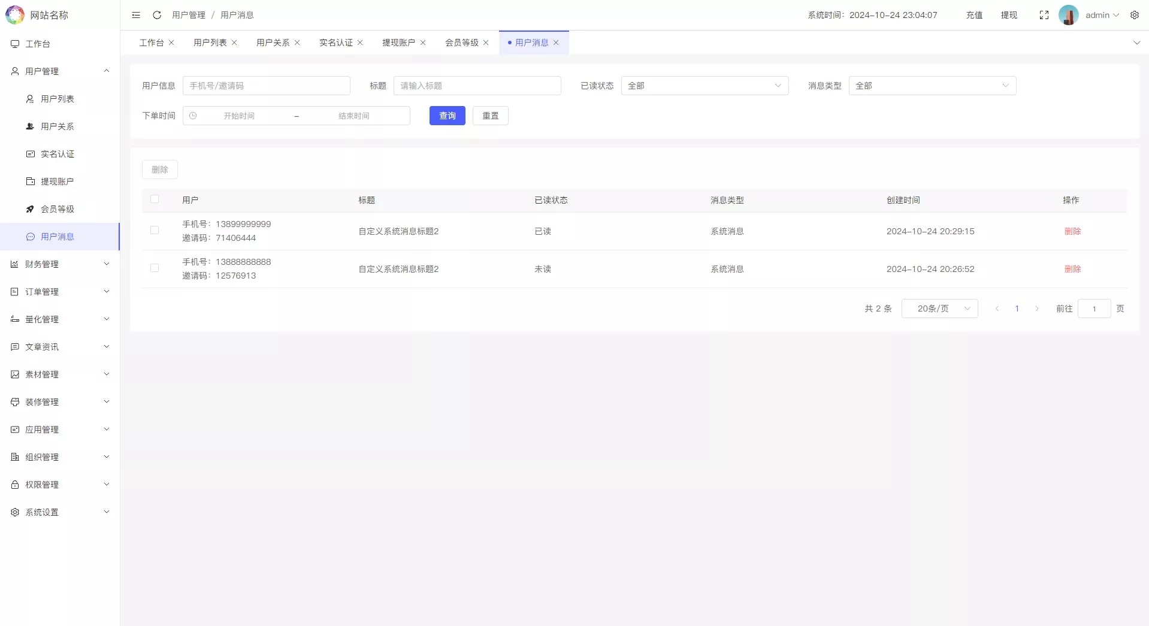Check the select-all checkbox in table header
Viewport: 1149px width, 626px height.
tap(155, 199)
